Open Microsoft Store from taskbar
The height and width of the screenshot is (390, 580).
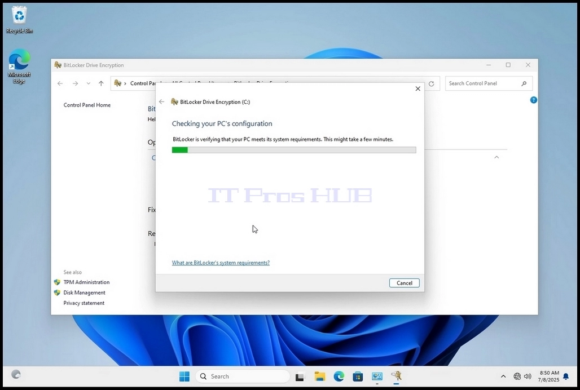coord(358,376)
